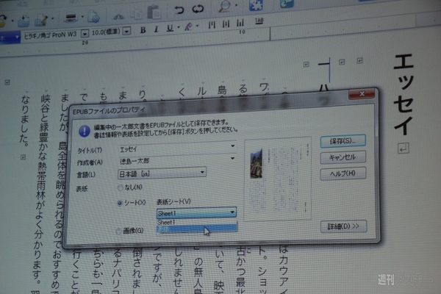The image size is (441, 294).
Task: Click the undo arrow icon
Action: click(x=179, y=10)
